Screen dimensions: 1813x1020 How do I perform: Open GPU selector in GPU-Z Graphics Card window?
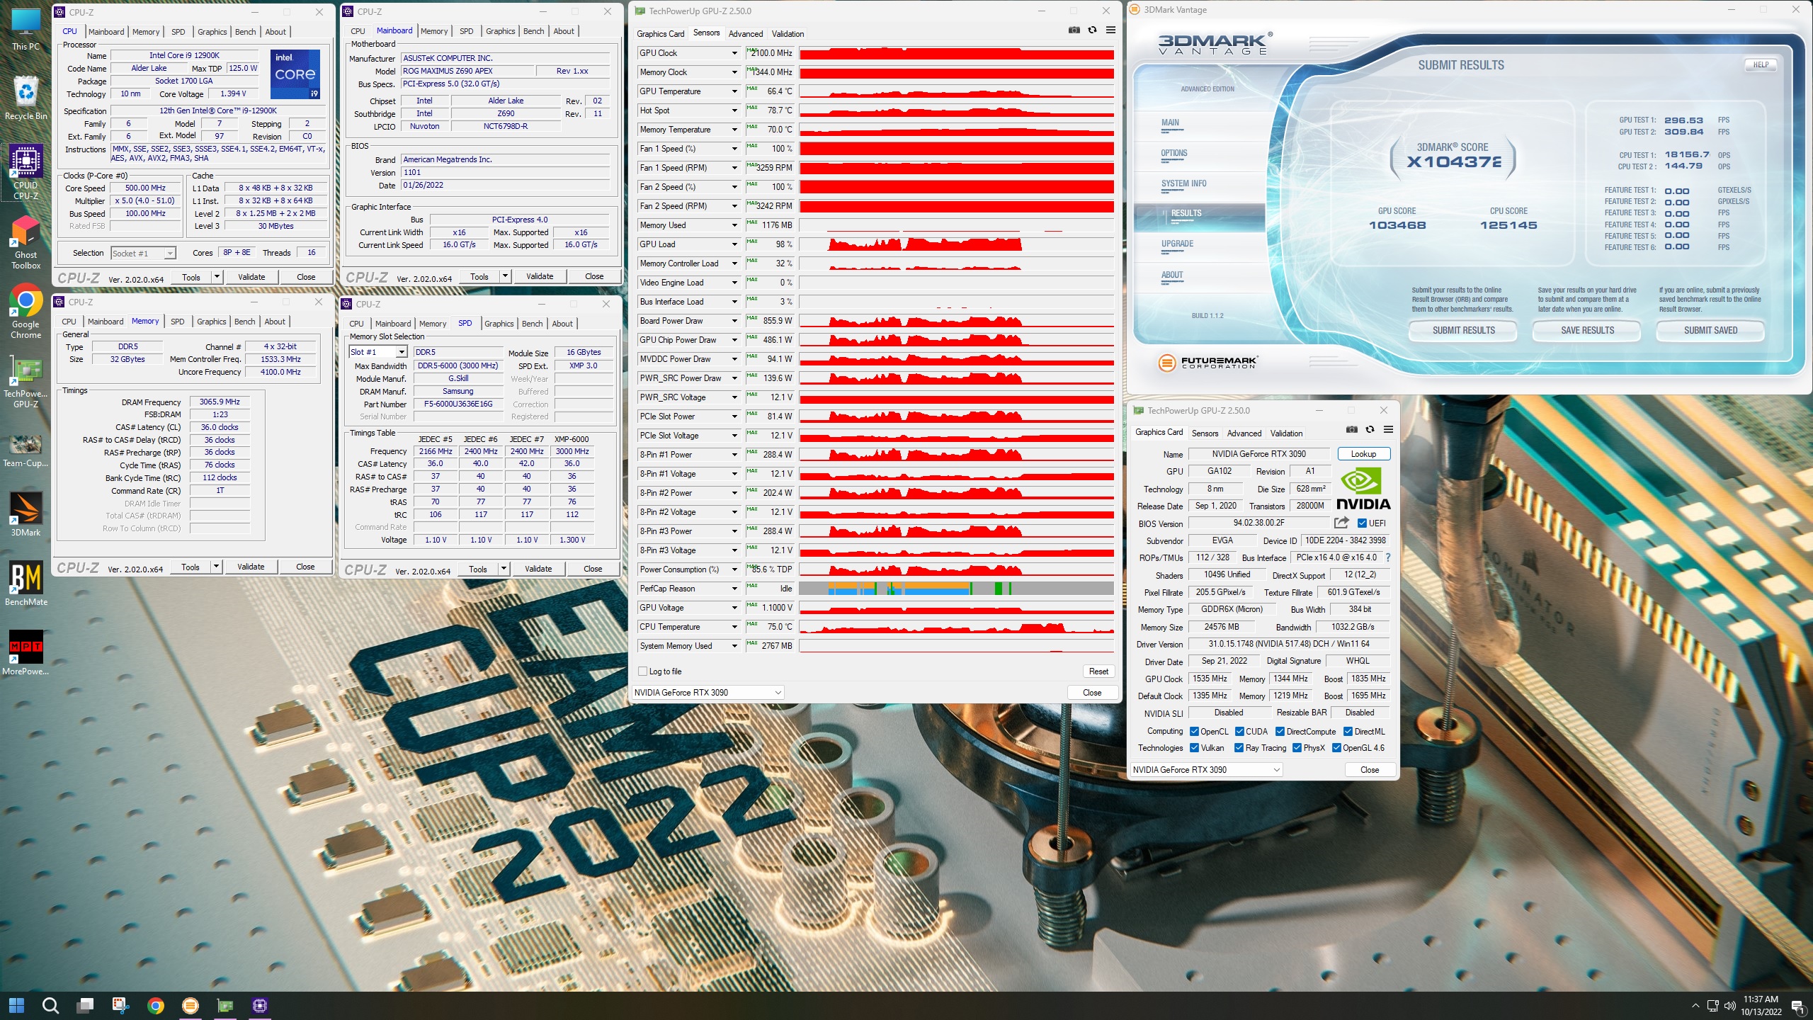[x=1207, y=770]
